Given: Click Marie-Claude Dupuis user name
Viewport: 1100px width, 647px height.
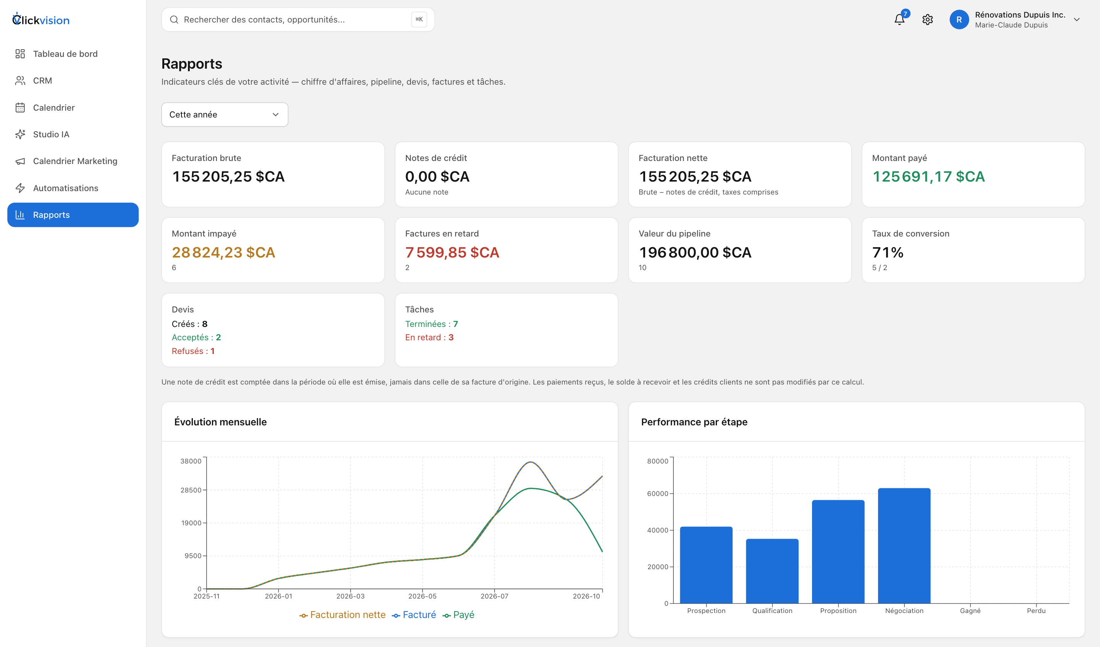Looking at the screenshot, I should pos(1011,25).
